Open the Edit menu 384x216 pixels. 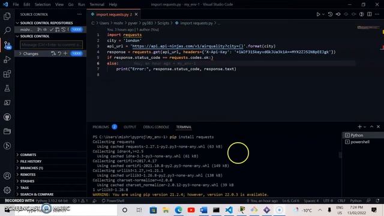(26, 4)
